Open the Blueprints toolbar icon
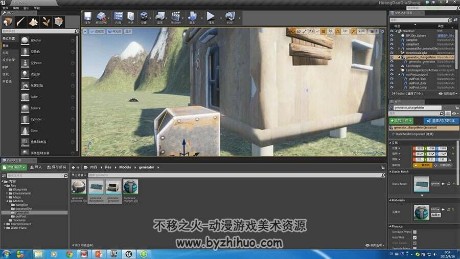This screenshot has height=259, width=460. (160, 17)
